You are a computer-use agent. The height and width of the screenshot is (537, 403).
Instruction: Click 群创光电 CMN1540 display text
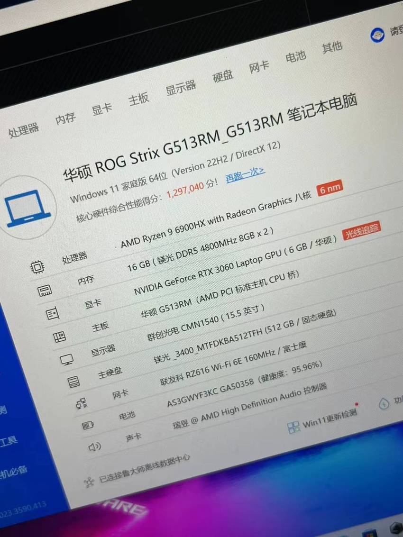click(206, 323)
